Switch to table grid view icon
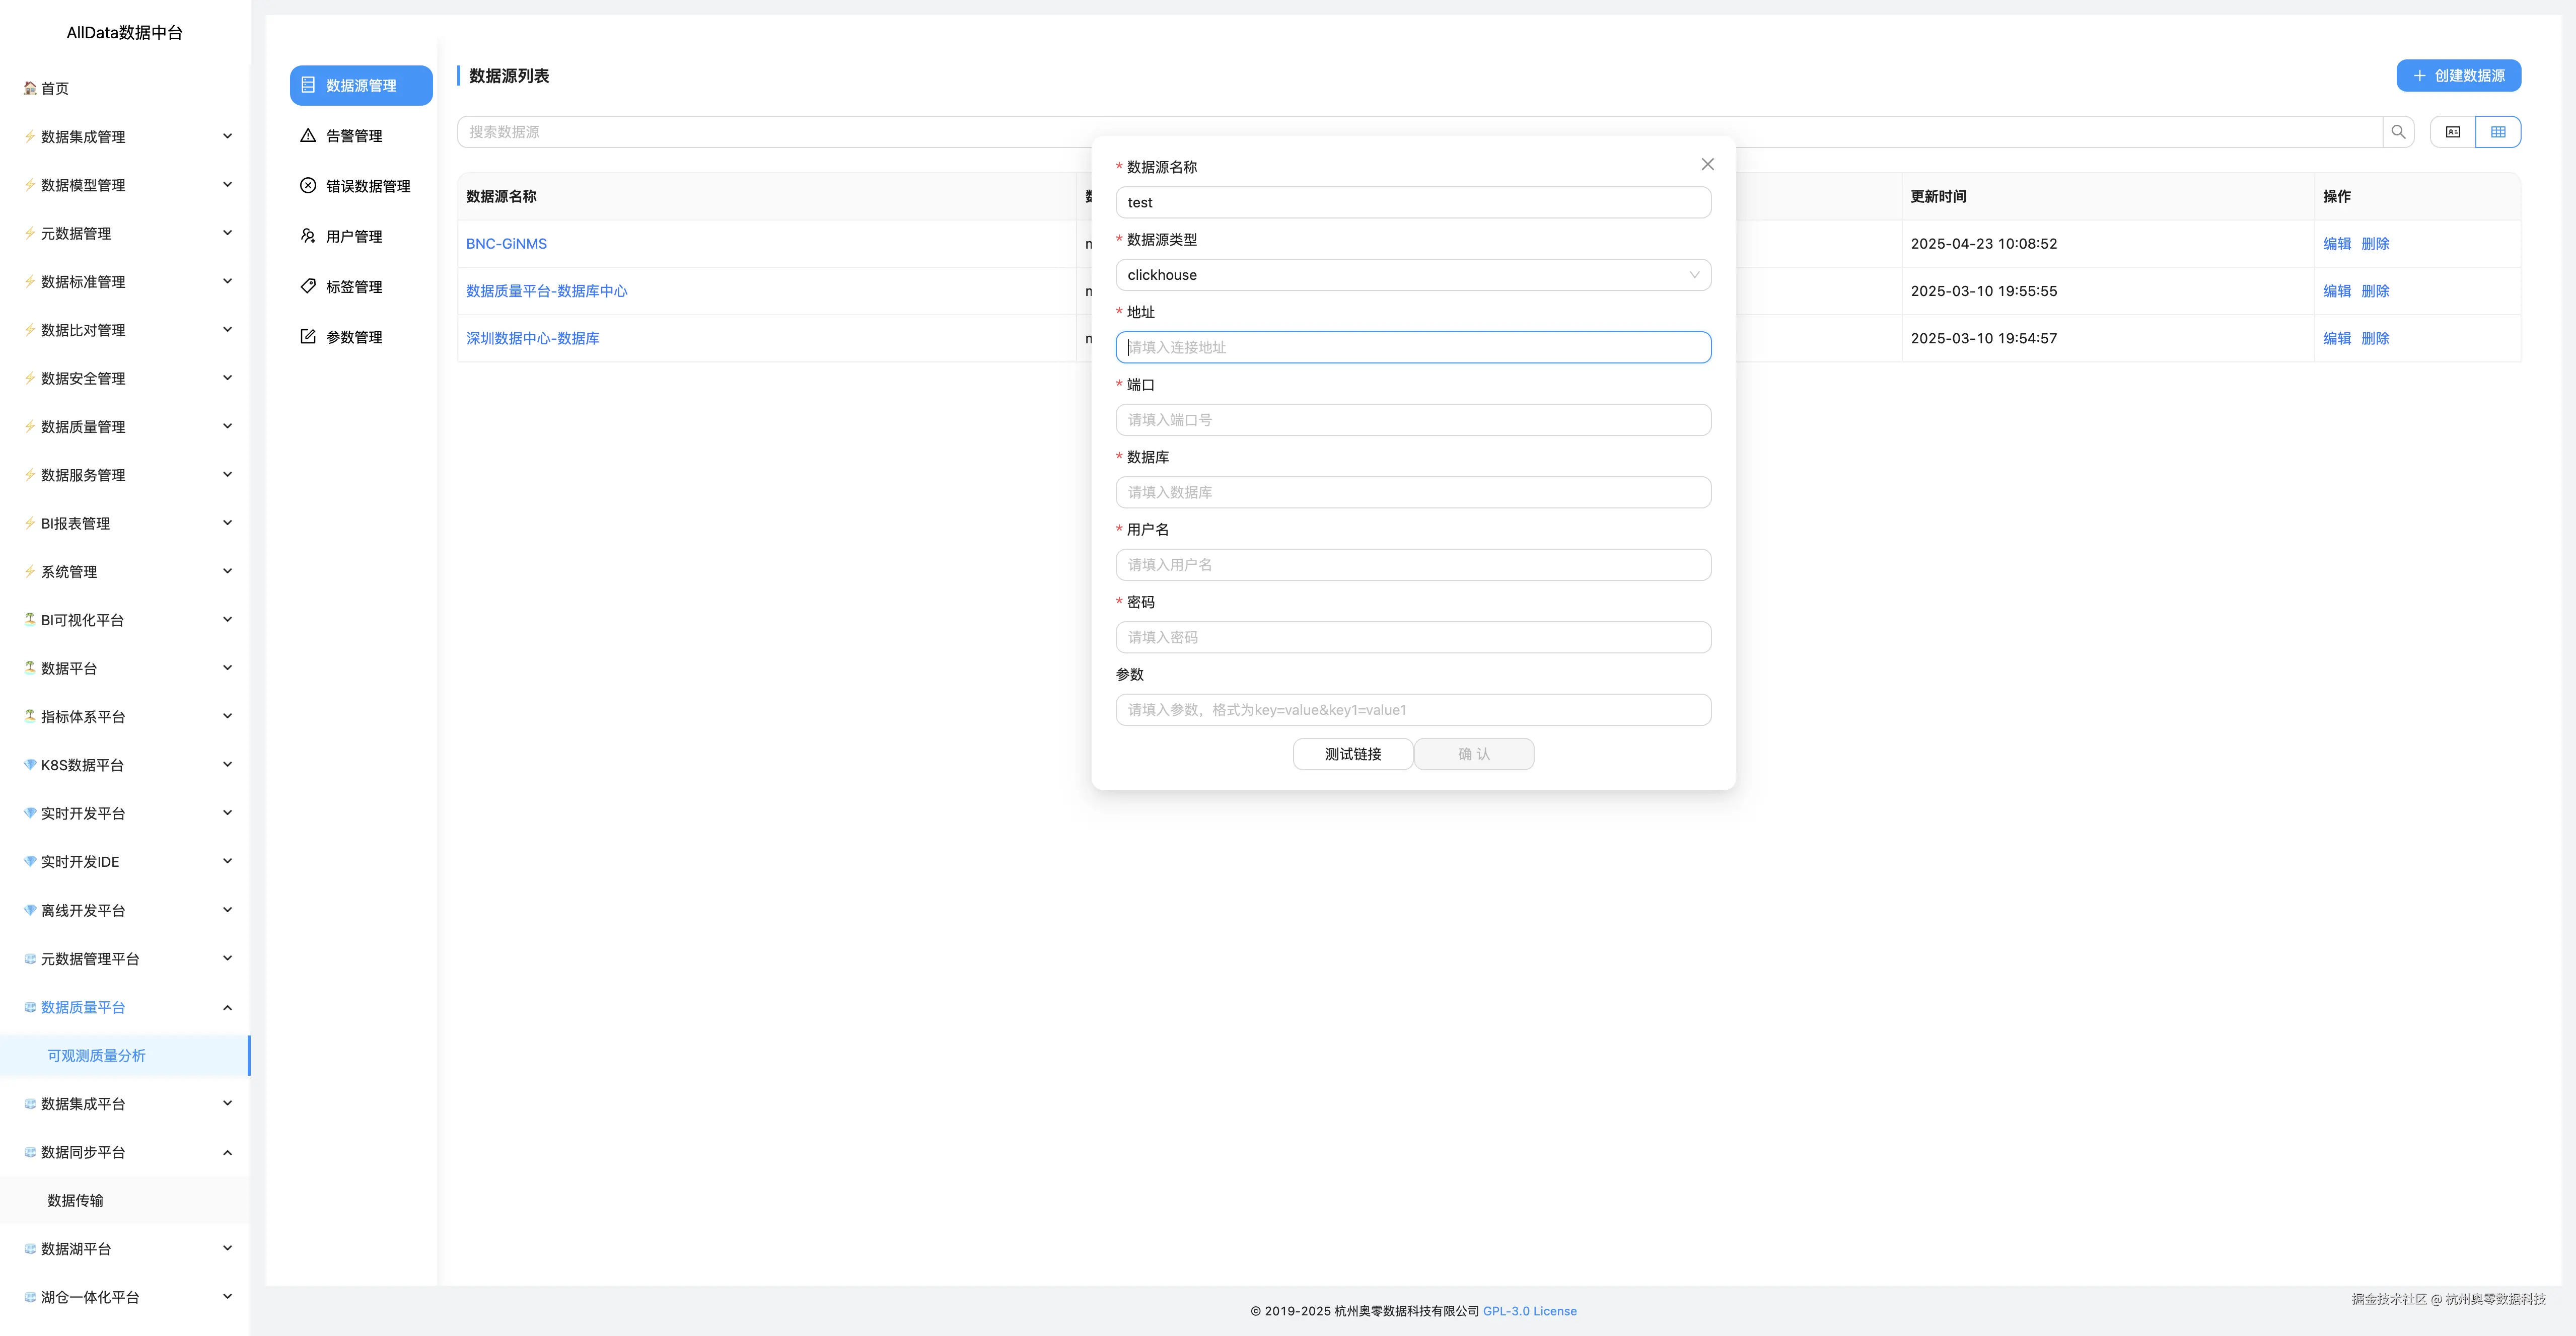The width and height of the screenshot is (2576, 1336). (x=2497, y=132)
